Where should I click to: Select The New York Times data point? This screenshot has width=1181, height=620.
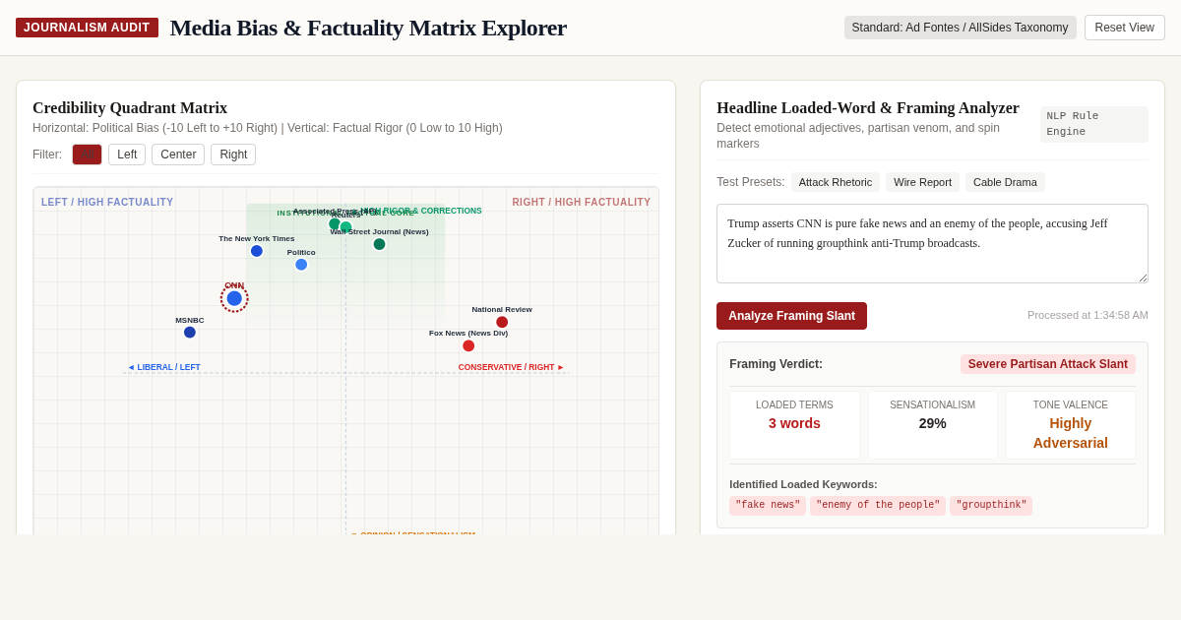tap(257, 251)
